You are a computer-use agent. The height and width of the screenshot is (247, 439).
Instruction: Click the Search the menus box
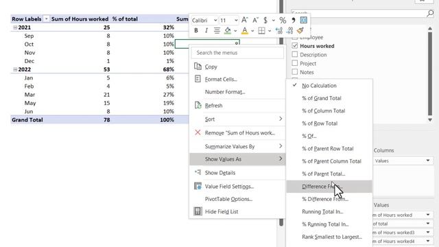tap(237, 53)
